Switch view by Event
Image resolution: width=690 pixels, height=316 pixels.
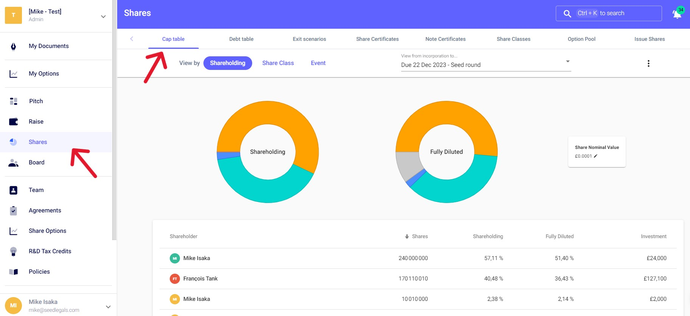click(318, 63)
